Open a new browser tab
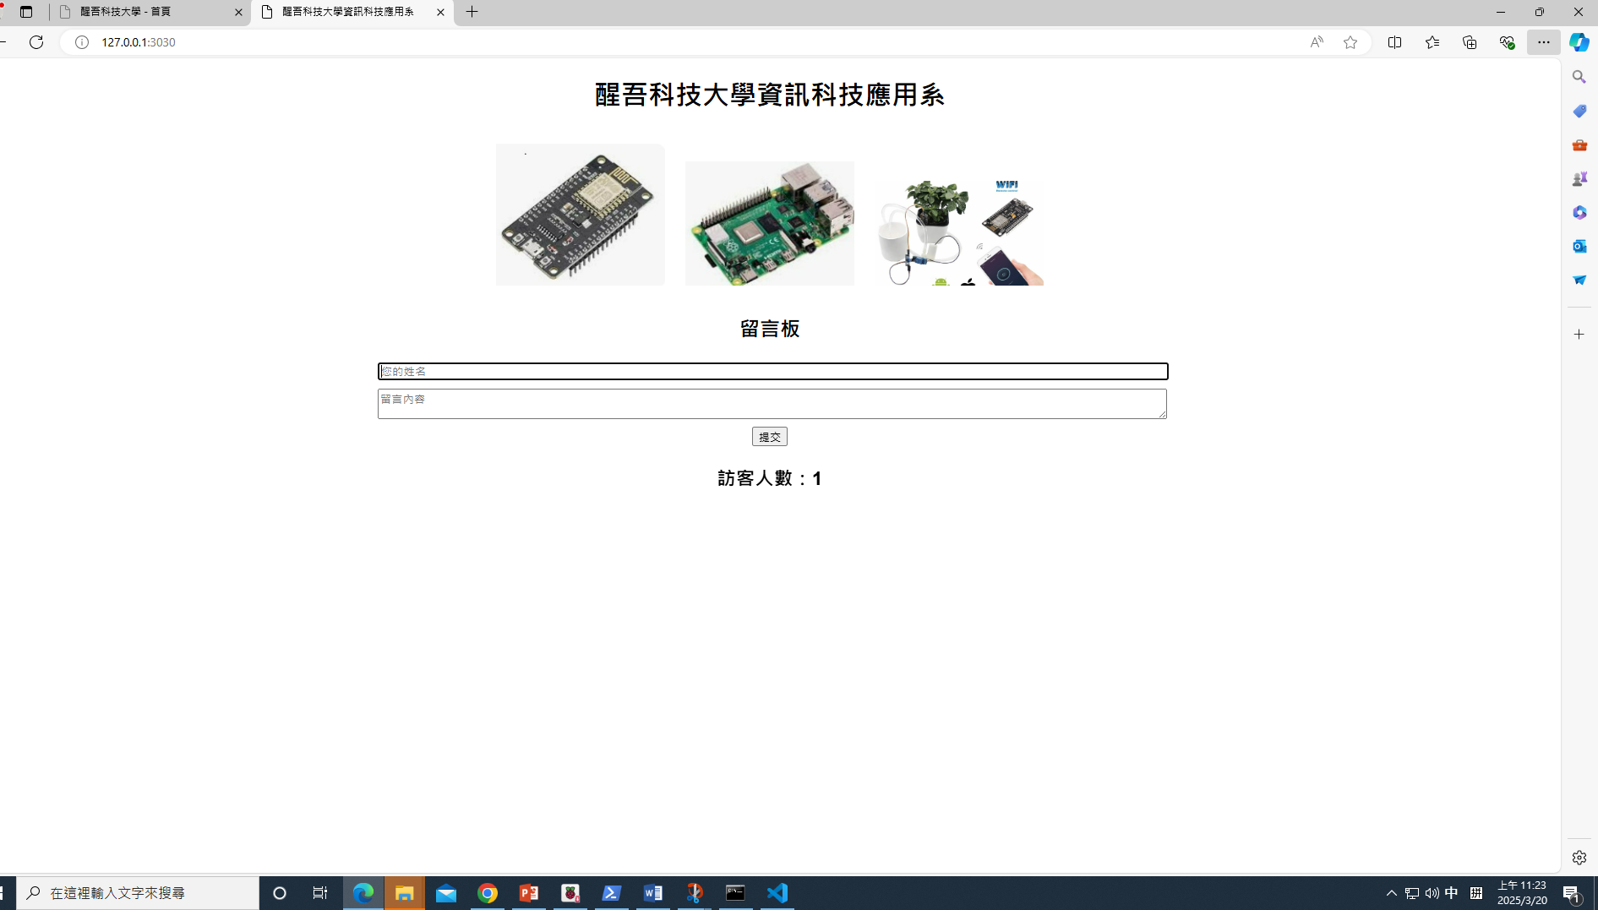The image size is (1598, 910). pos(472,12)
